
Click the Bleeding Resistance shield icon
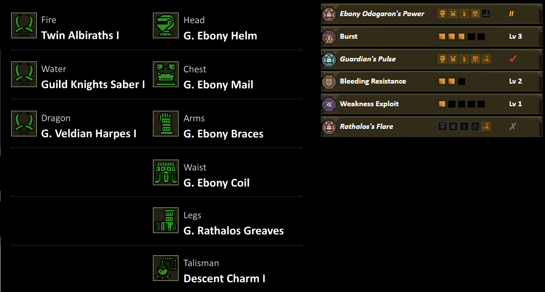(x=329, y=82)
